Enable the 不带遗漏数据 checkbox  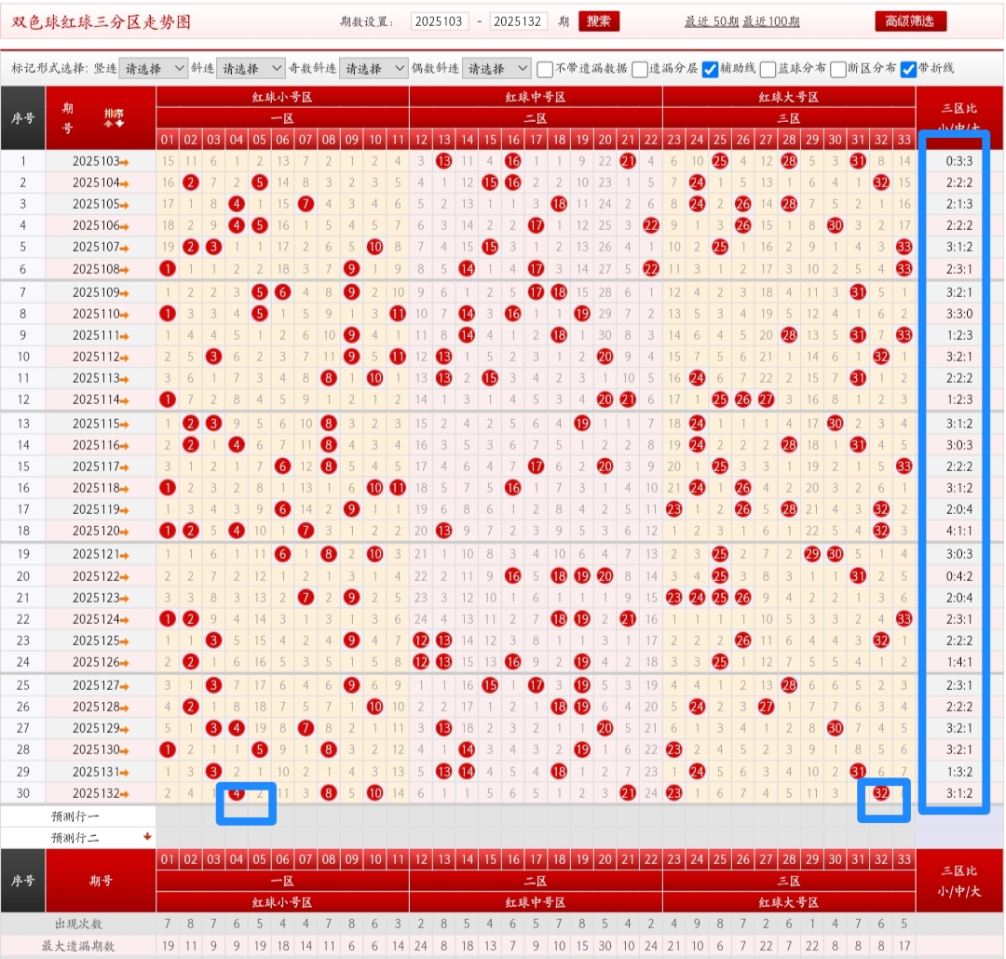click(x=545, y=69)
